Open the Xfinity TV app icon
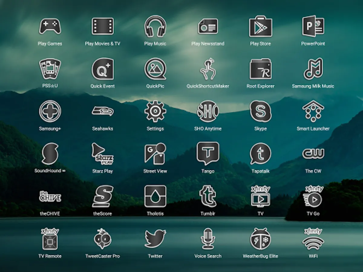 click(x=260, y=196)
